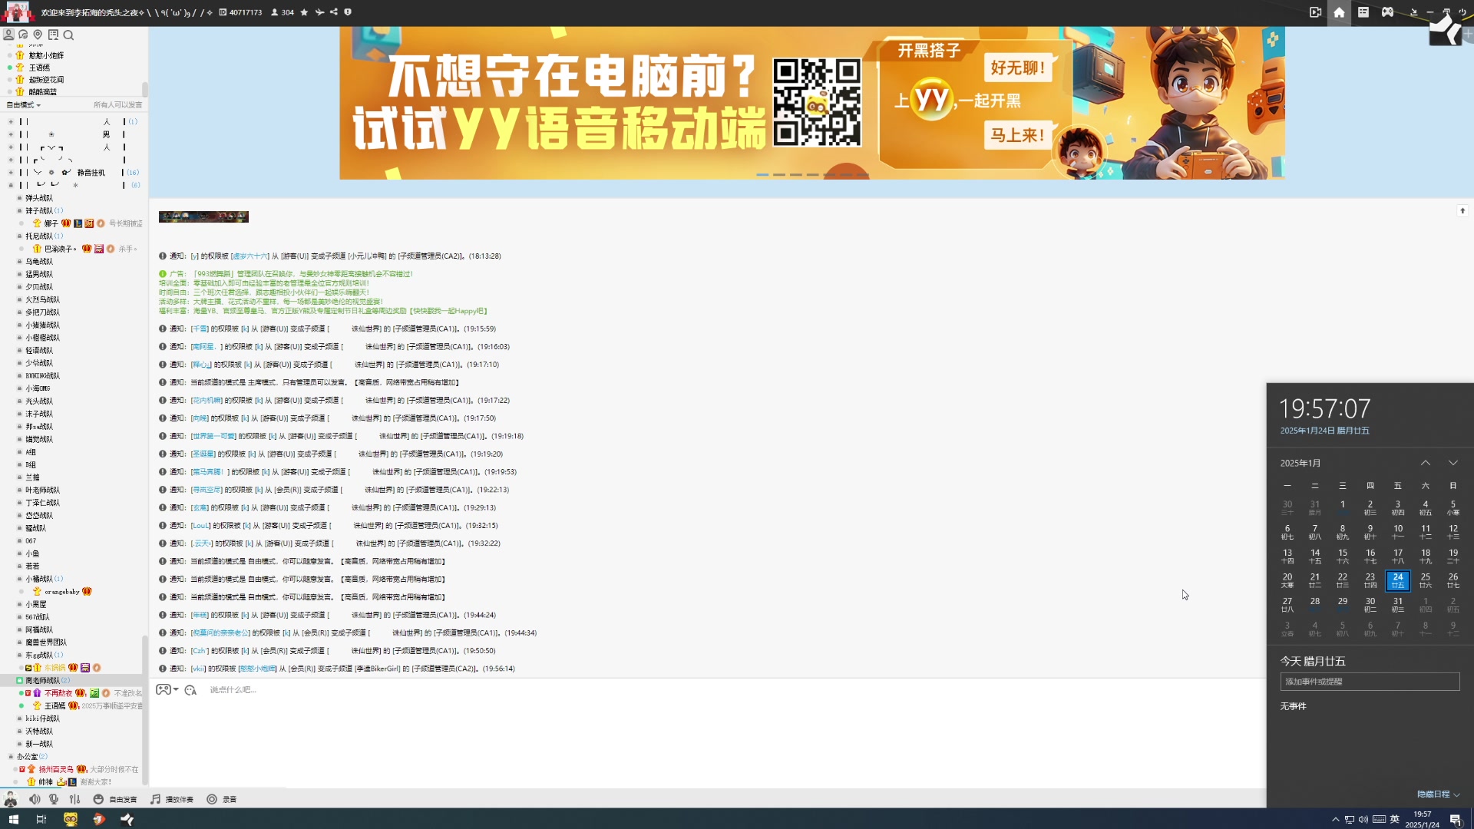Click the 录音 record button
Viewport: 1474px width, 829px height.
tap(221, 799)
